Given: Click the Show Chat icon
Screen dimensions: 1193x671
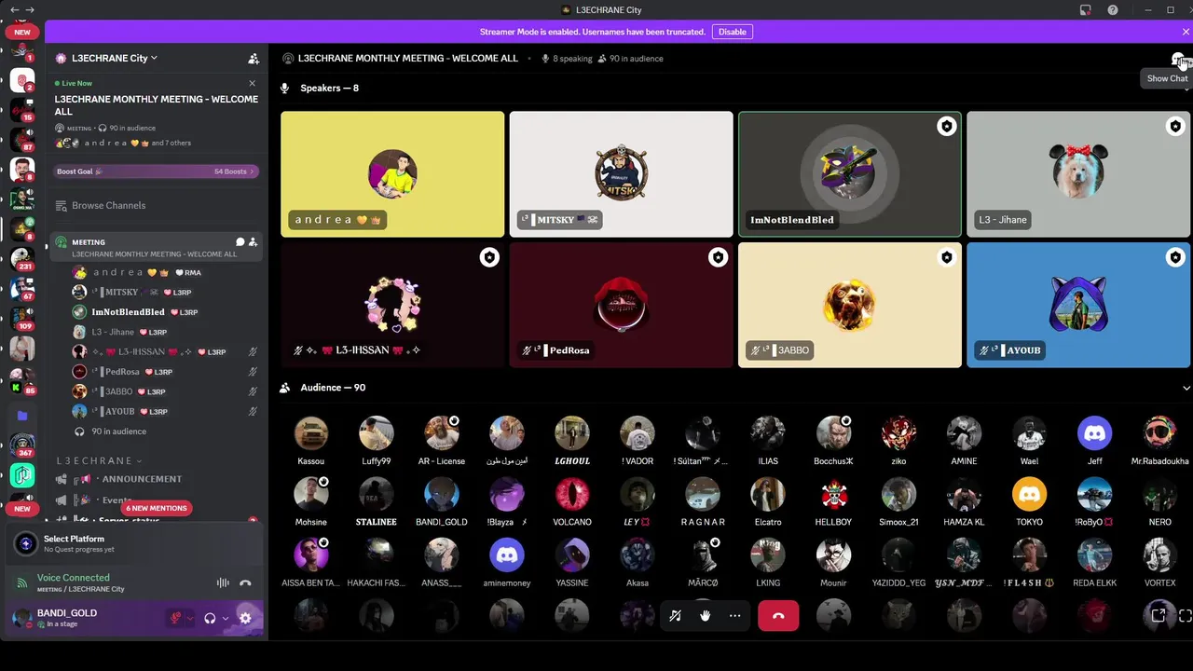Looking at the screenshot, I should pyautogui.click(x=1179, y=59).
